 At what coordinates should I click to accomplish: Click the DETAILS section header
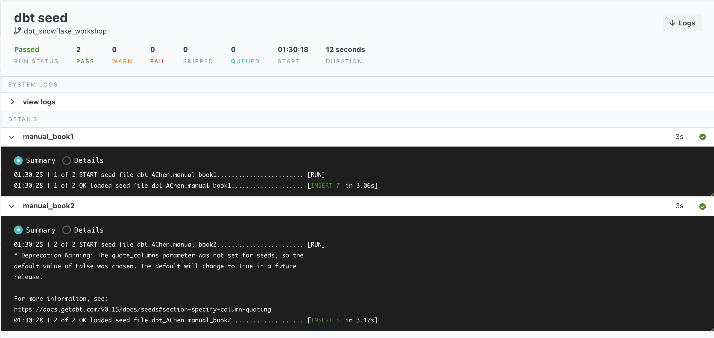click(x=23, y=119)
